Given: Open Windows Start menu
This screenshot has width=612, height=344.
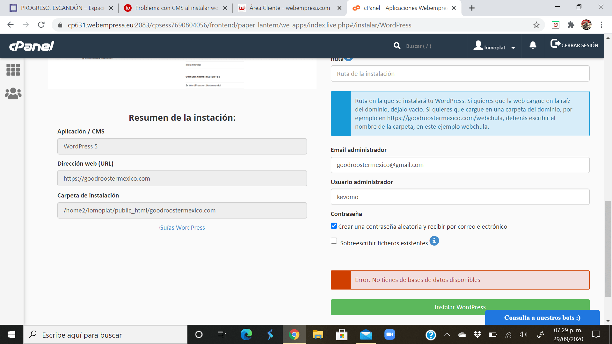Looking at the screenshot, I should (x=11, y=334).
